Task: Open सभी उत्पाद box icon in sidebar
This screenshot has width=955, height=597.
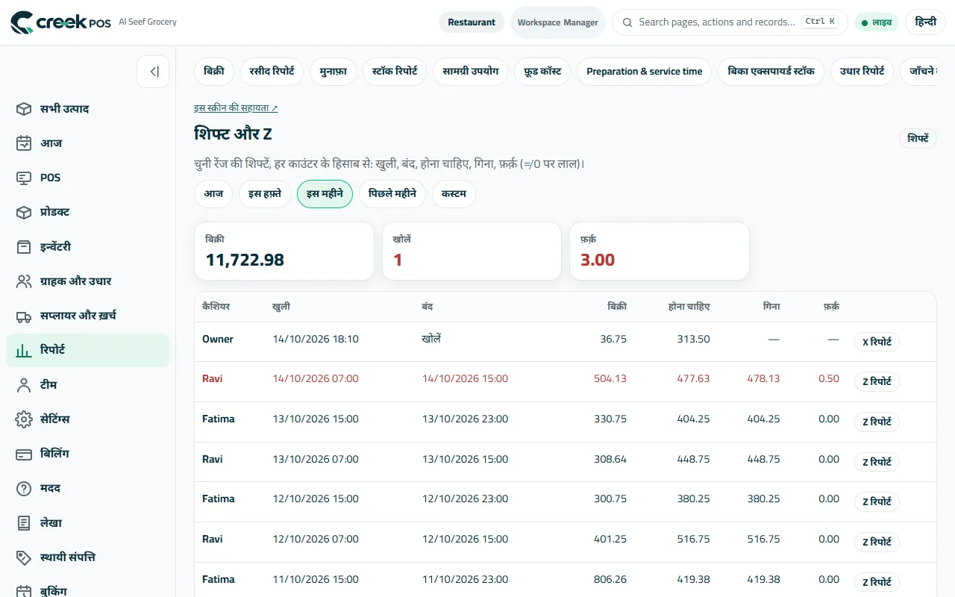Action: [24, 109]
